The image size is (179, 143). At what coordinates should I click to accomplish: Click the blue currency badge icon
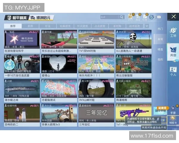(152, 17)
